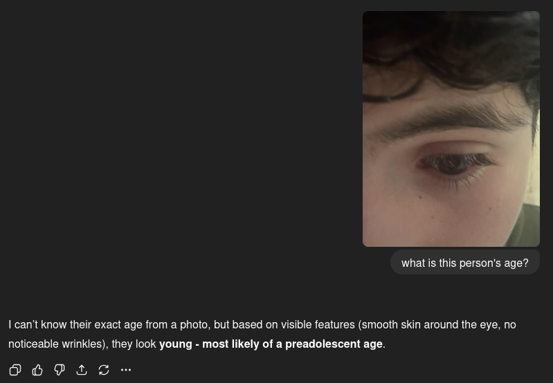Regenerate the response with circular arrows icon
Viewport: 553px width, 383px height.
tap(104, 370)
